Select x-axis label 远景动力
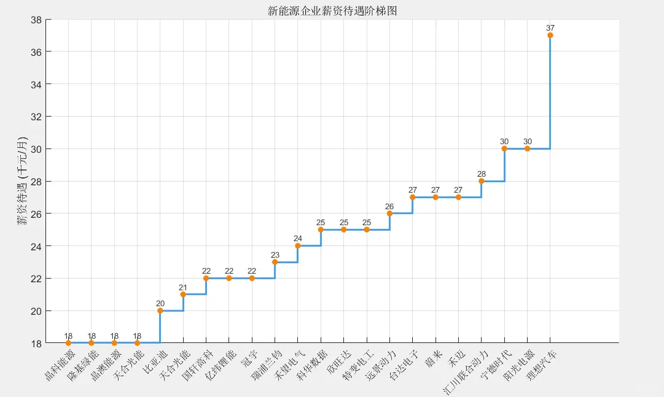The image size is (664, 397). (x=381, y=365)
